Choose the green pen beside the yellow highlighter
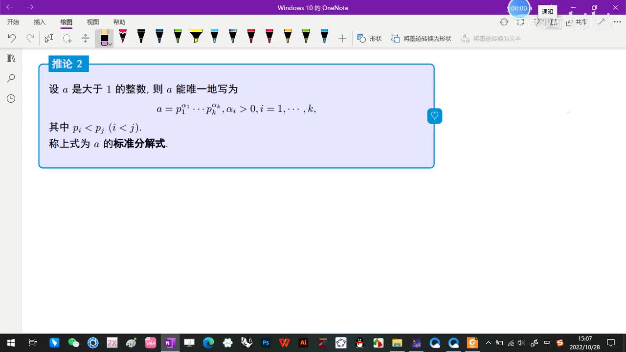Screen dimensions: 626x352 (x=178, y=36)
